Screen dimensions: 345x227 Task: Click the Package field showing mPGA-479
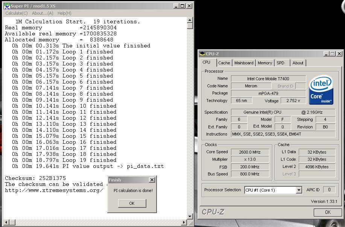(x=268, y=93)
